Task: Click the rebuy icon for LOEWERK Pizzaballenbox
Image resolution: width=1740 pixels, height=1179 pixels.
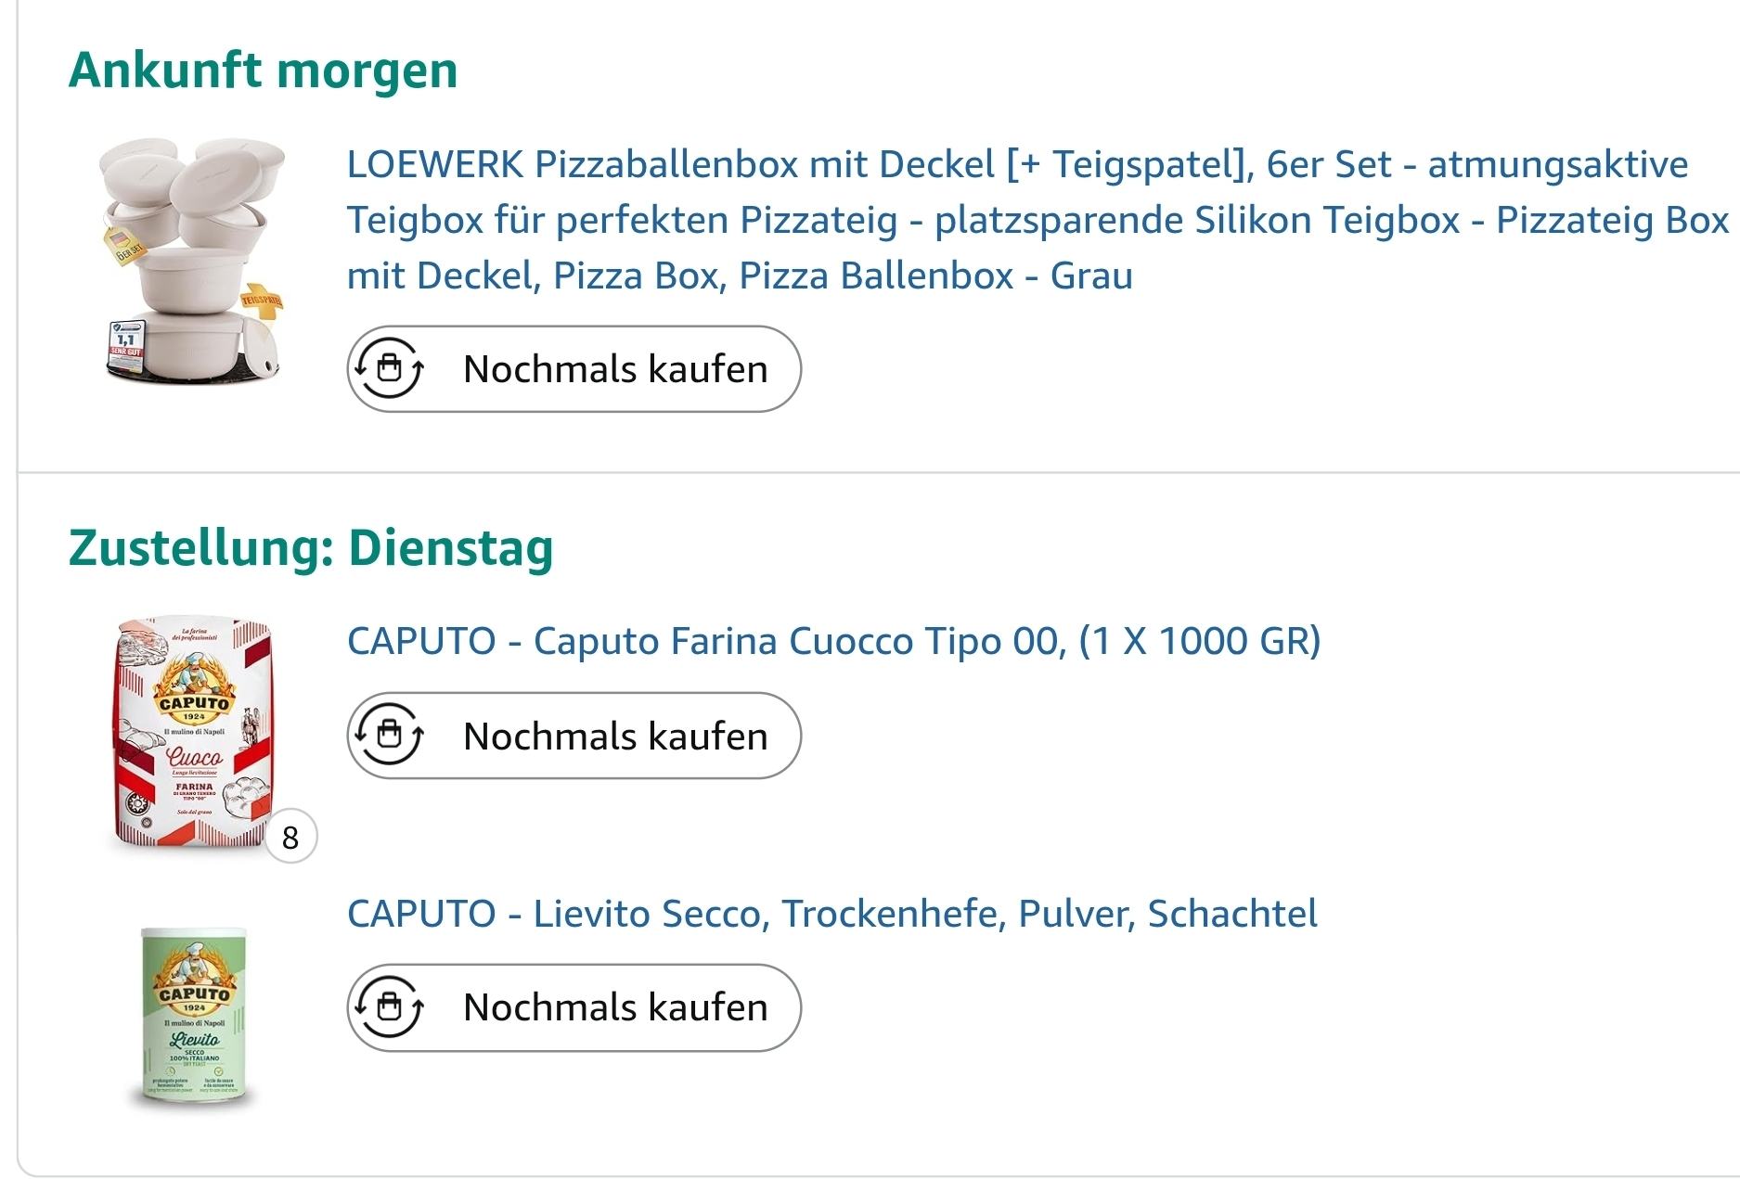Action: tap(390, 368)
